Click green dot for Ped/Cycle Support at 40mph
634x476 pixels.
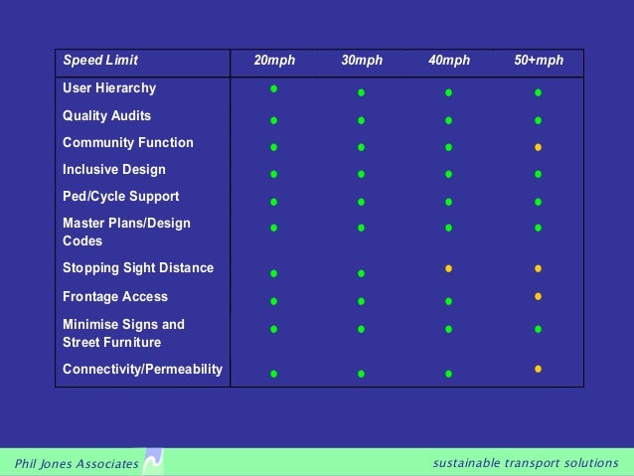[449, 202]
